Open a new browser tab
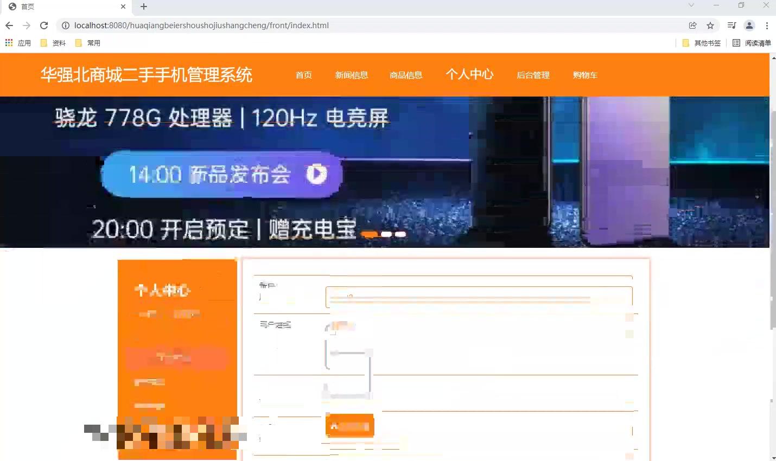776x461 pixels. [x=143, y=7]
